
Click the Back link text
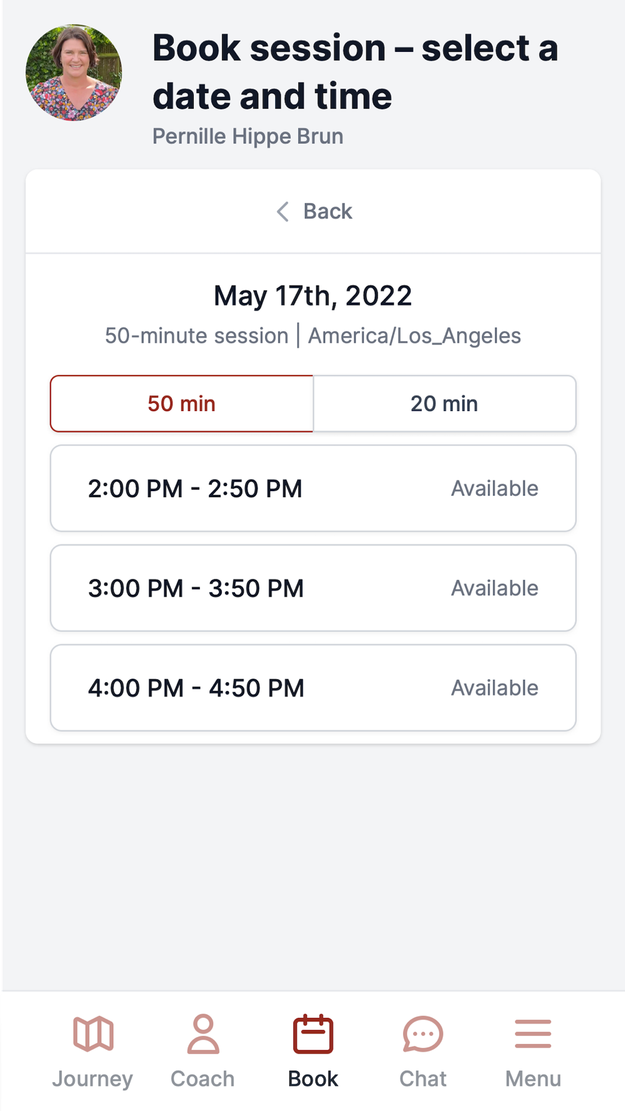(x=327, y=212)
